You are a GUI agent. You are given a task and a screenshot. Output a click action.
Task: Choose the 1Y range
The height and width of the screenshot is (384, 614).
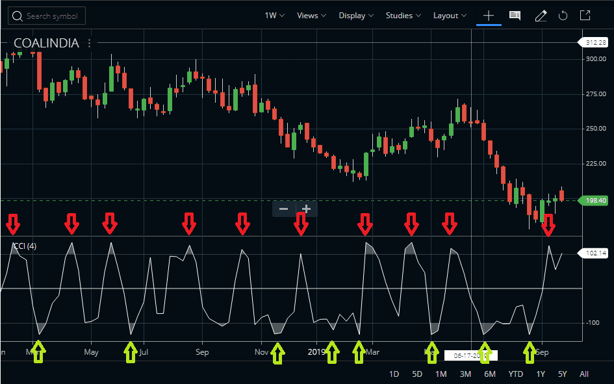[541, 374]
